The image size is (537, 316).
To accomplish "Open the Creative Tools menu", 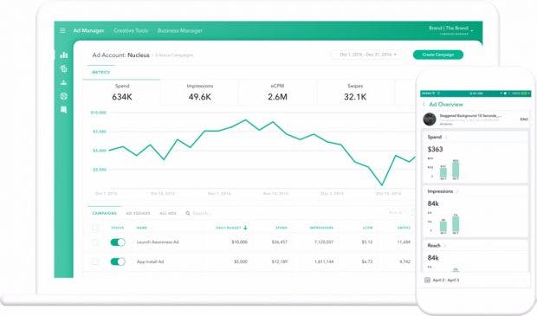I will [x=131, y=30].
